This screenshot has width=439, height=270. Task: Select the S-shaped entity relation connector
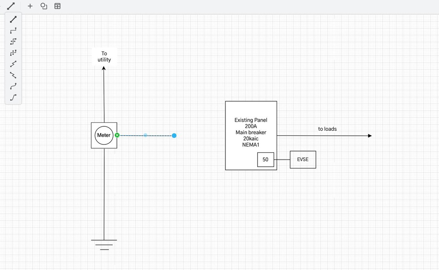(x=13, y=97)
